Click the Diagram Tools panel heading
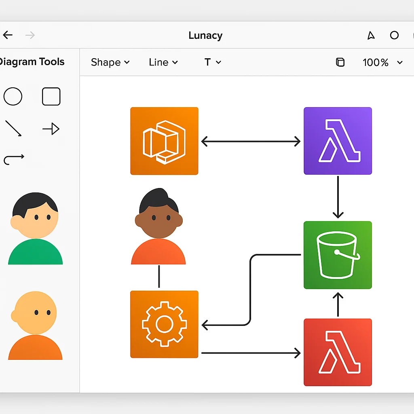The width and height of the screenshot is (414, 414). 32,62
